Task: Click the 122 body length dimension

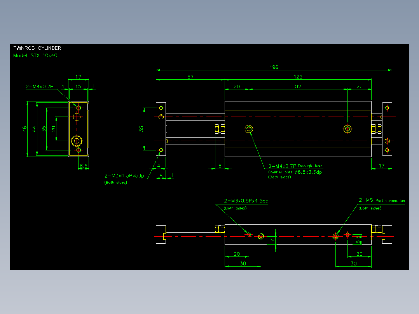Action: 298,77
